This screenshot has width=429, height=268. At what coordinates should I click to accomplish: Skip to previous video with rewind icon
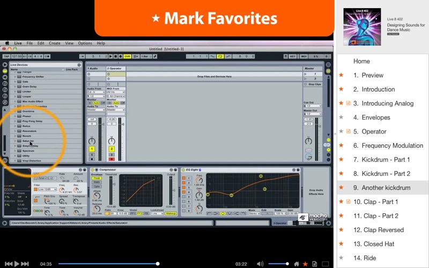[9, 264]
